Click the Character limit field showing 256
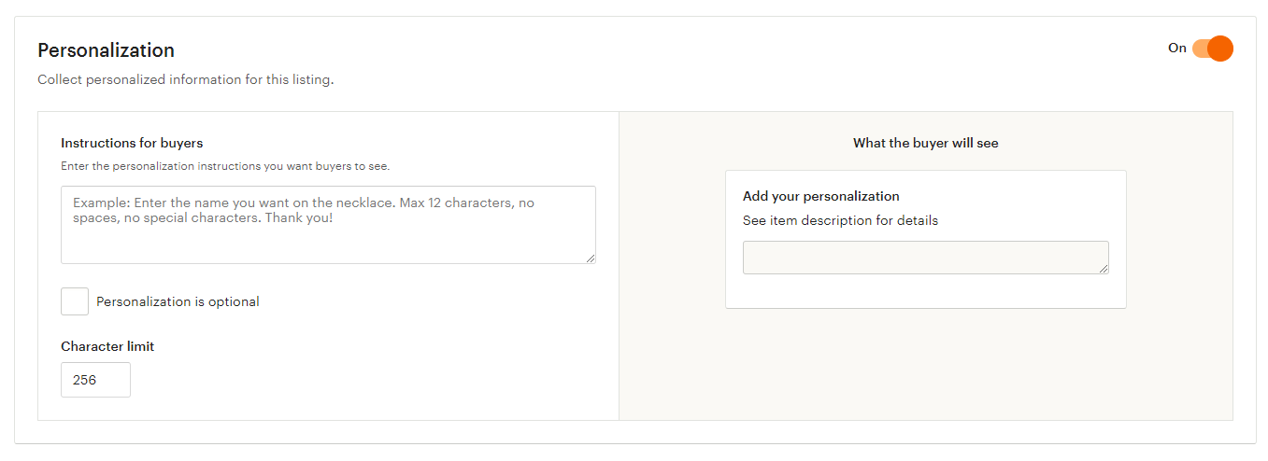This screenshot has width=1268, height=461. coord(95,380)
